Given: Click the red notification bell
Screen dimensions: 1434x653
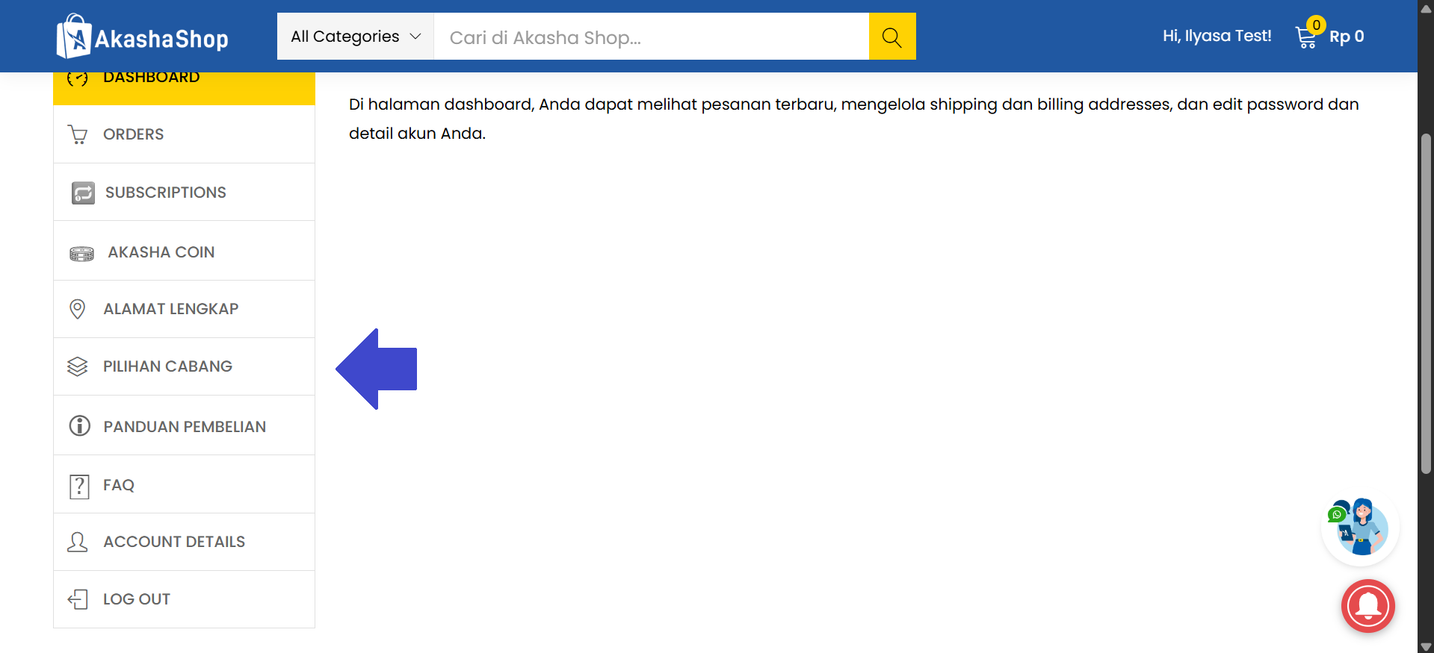Looking at the screenshot, I should [x=1367, y=605].
